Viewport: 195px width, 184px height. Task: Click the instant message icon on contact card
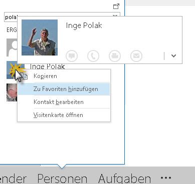72,56
